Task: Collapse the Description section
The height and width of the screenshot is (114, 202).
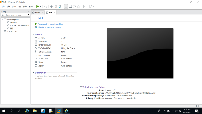Action: (x=33, y=73)
